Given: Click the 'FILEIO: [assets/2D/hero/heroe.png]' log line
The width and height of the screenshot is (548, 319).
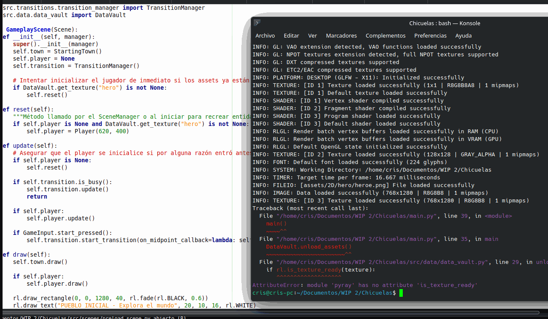Looking at the screenshot, I should coord(363,185).
